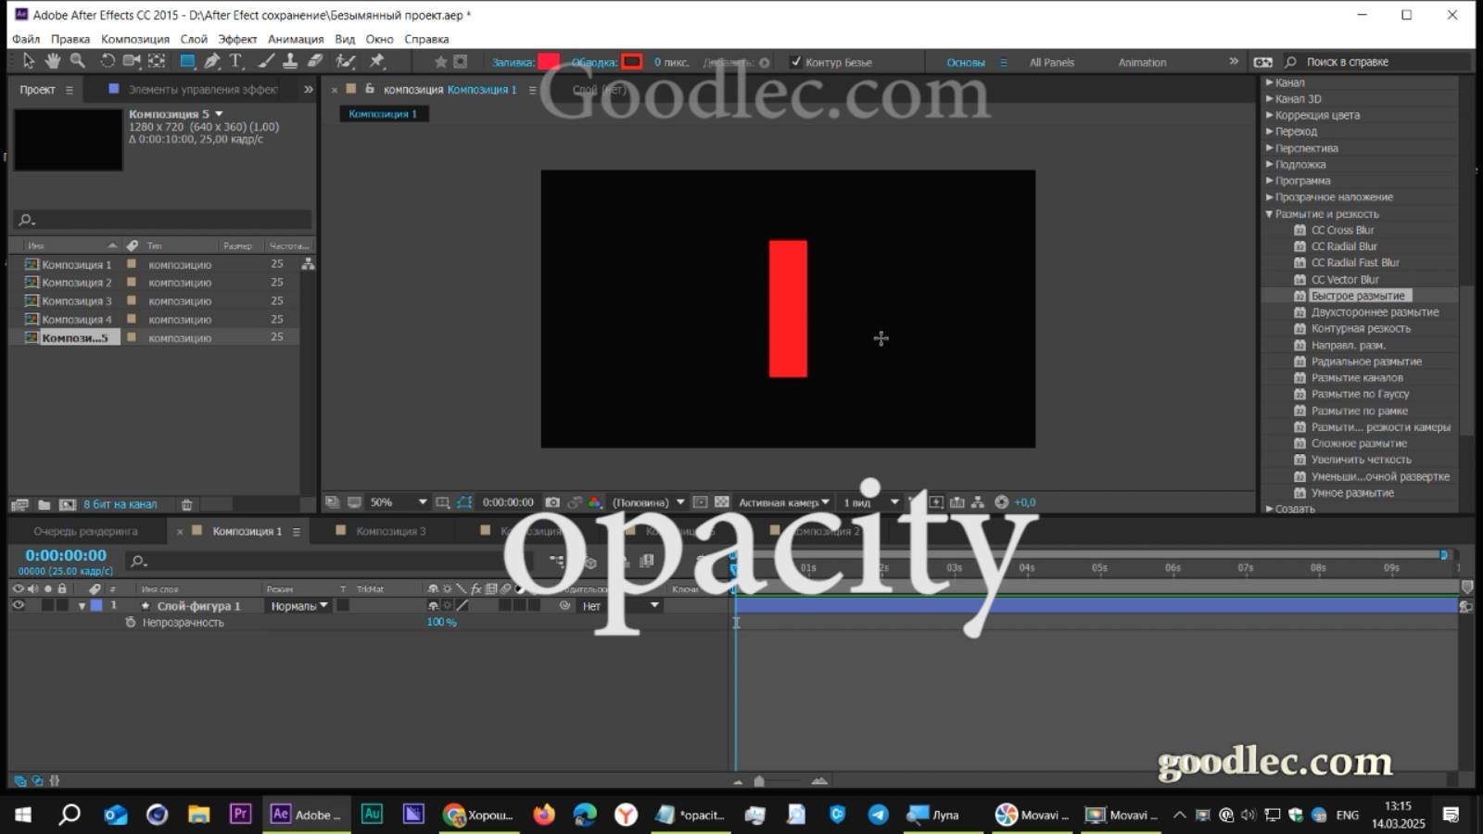Open Telegram from the taskbar
The image size is (1483, 834).
[878, 815]
